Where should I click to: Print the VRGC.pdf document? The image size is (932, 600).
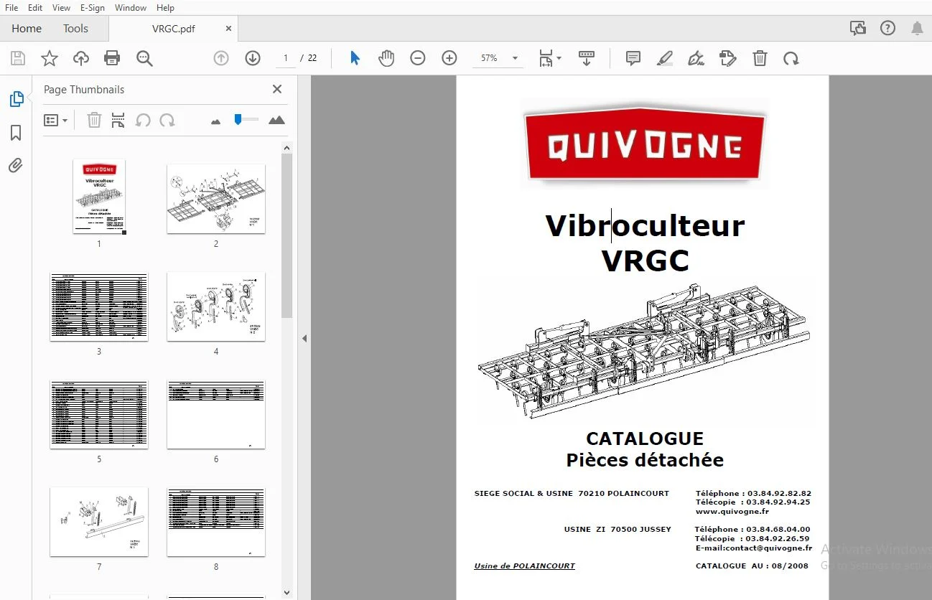click(112, 58)
